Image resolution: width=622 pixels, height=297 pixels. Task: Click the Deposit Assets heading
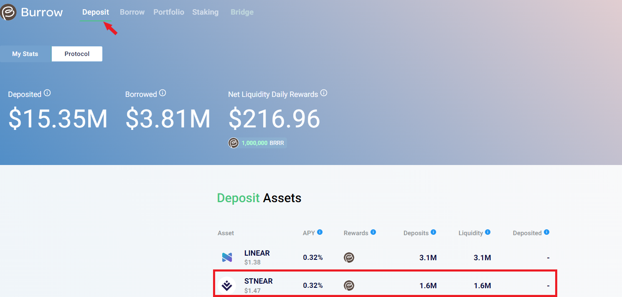pos(259,198)
